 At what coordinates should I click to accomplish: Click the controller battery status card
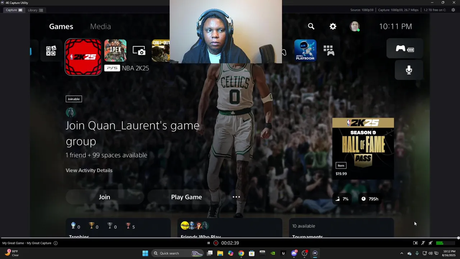(405, 48)
